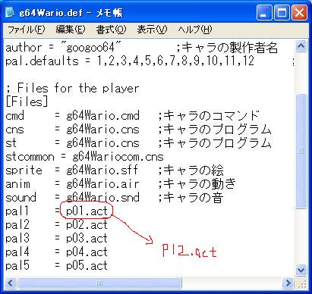The height and width of the screenshot is (294, 312).
Task: Click the "anim" key text
Action: pos(17,184)
